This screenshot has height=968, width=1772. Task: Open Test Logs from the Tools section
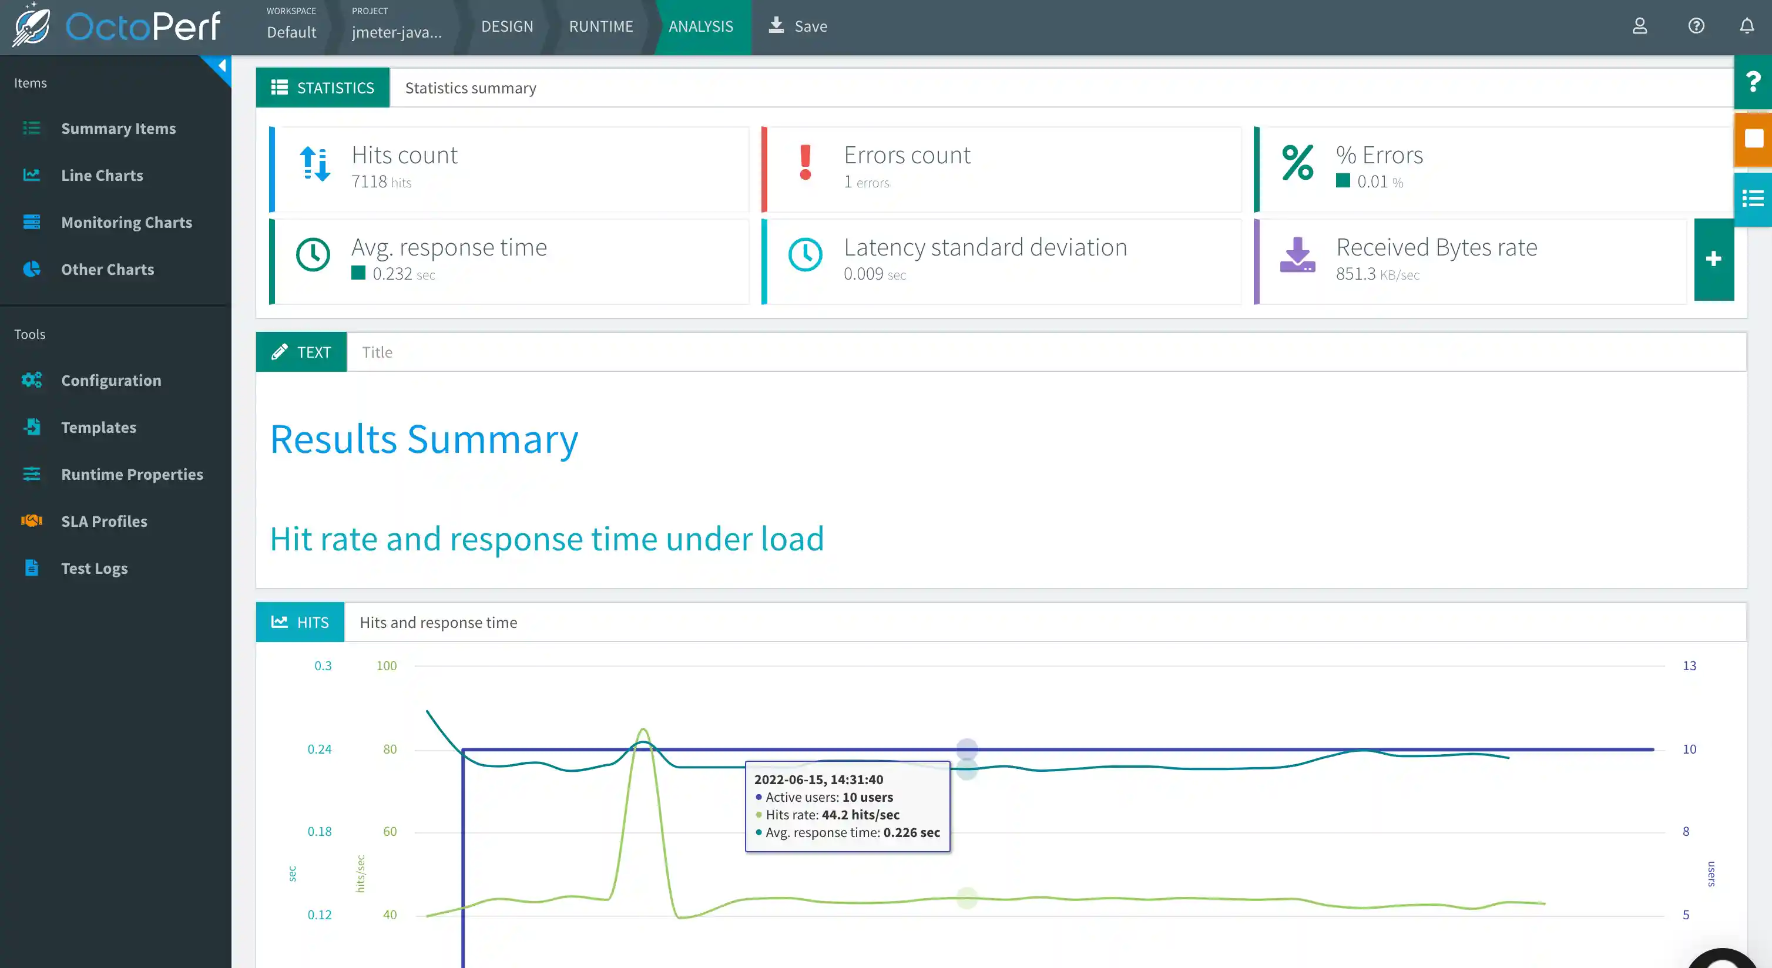(93, 568)
